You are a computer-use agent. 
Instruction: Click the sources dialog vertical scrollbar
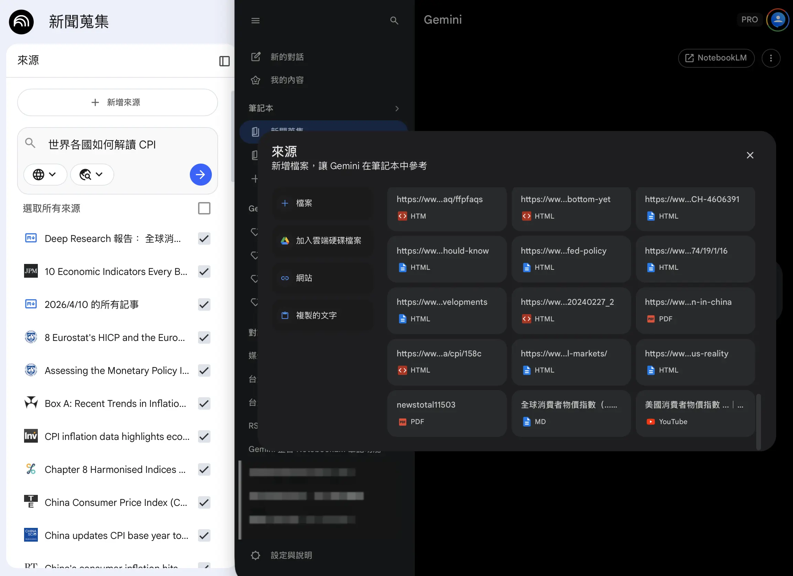[x=758, y=421]
